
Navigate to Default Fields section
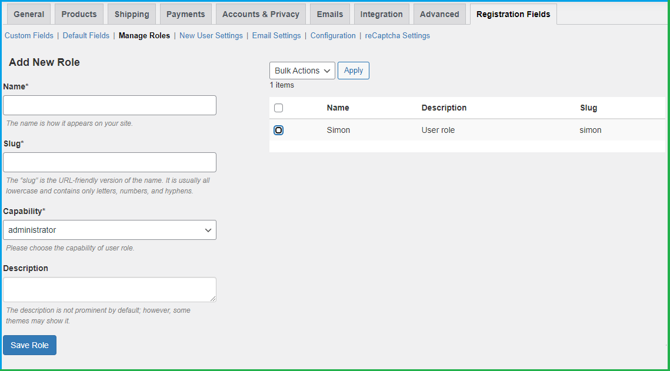click(x=86, y=36)
